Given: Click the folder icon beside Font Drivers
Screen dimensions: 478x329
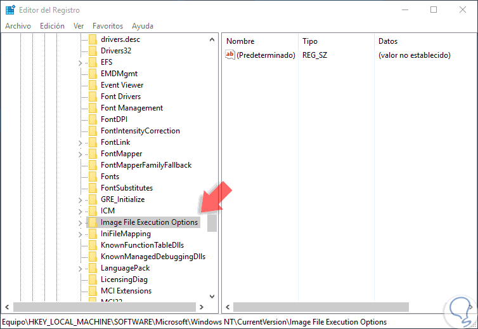Looking at the screenshot, I should pyautogui.click(x=93, y=97).
